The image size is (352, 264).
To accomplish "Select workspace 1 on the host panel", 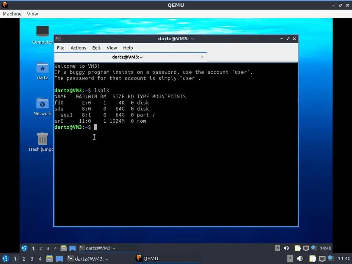I will pos(15,259).
